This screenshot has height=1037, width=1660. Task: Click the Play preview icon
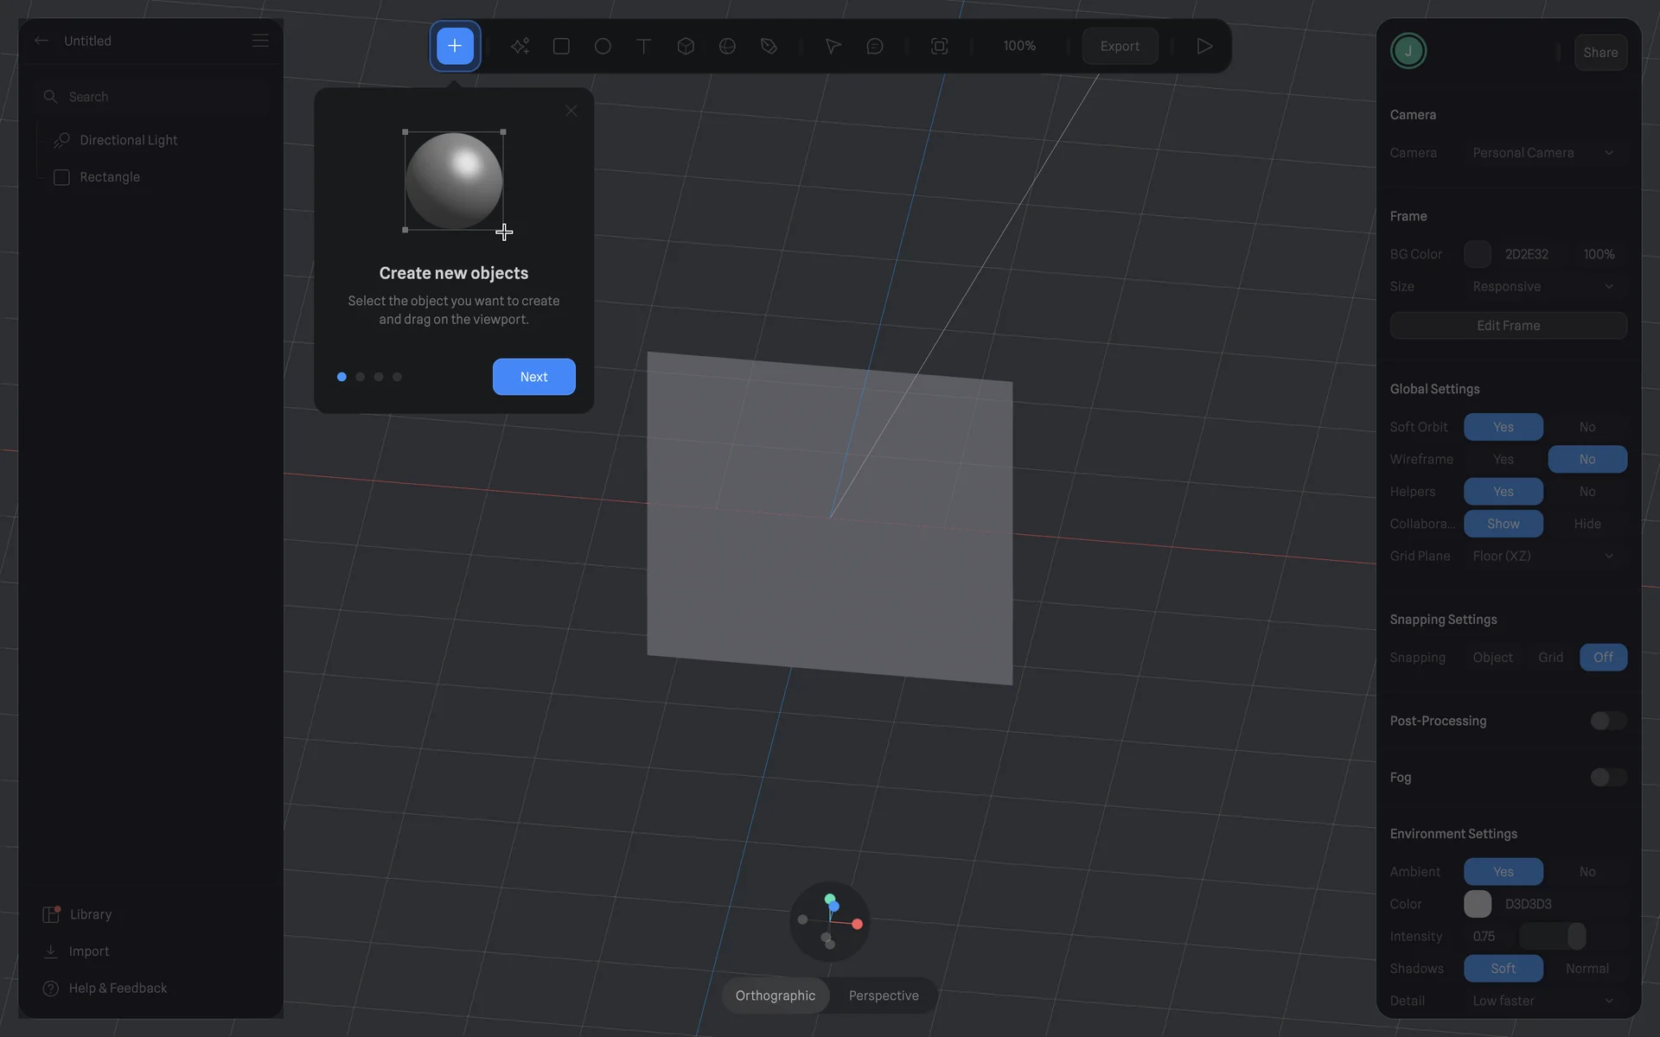(x=1204, y=46)
